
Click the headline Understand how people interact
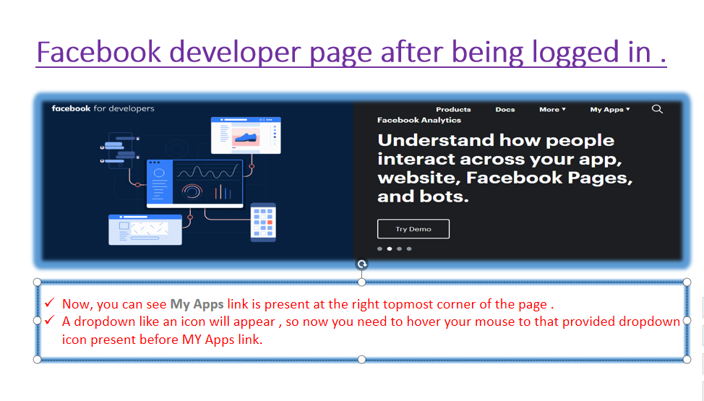[505, 168]
